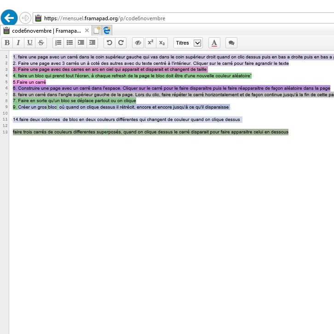Insert an ordered numbered list
This screenshot has width=334, height=334.
click(x=58, y=43)
